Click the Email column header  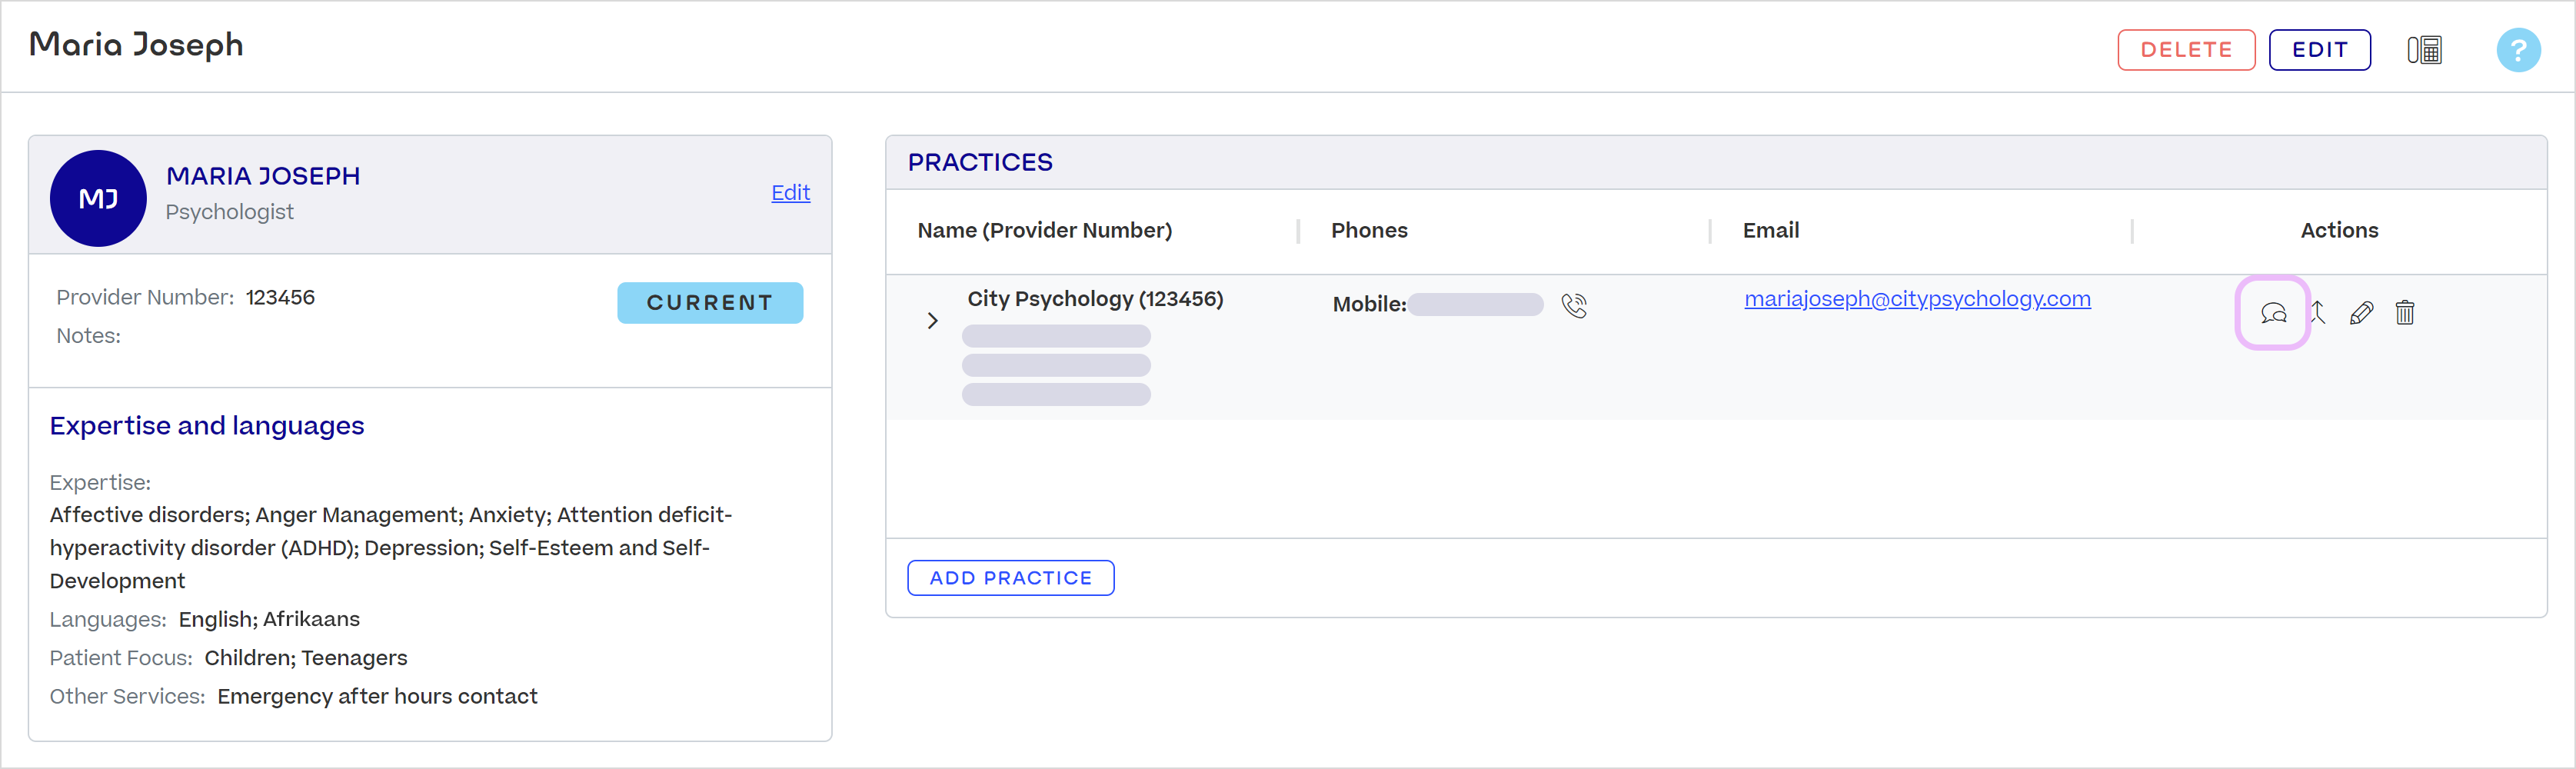click(1770, 230)
